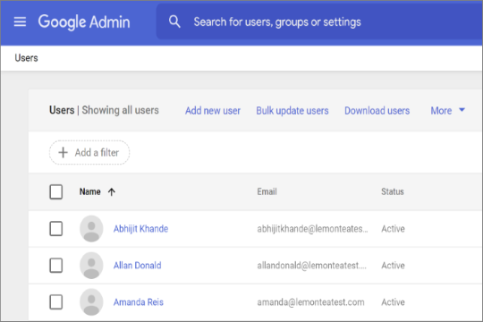This screenshot has width=483, height=322.
Task: Click Download users
Action: (377, 111)
